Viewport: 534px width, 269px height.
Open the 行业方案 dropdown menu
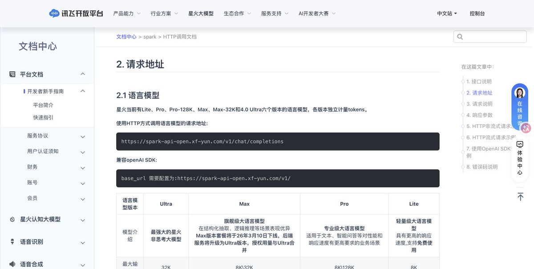(x=164, y=13)
